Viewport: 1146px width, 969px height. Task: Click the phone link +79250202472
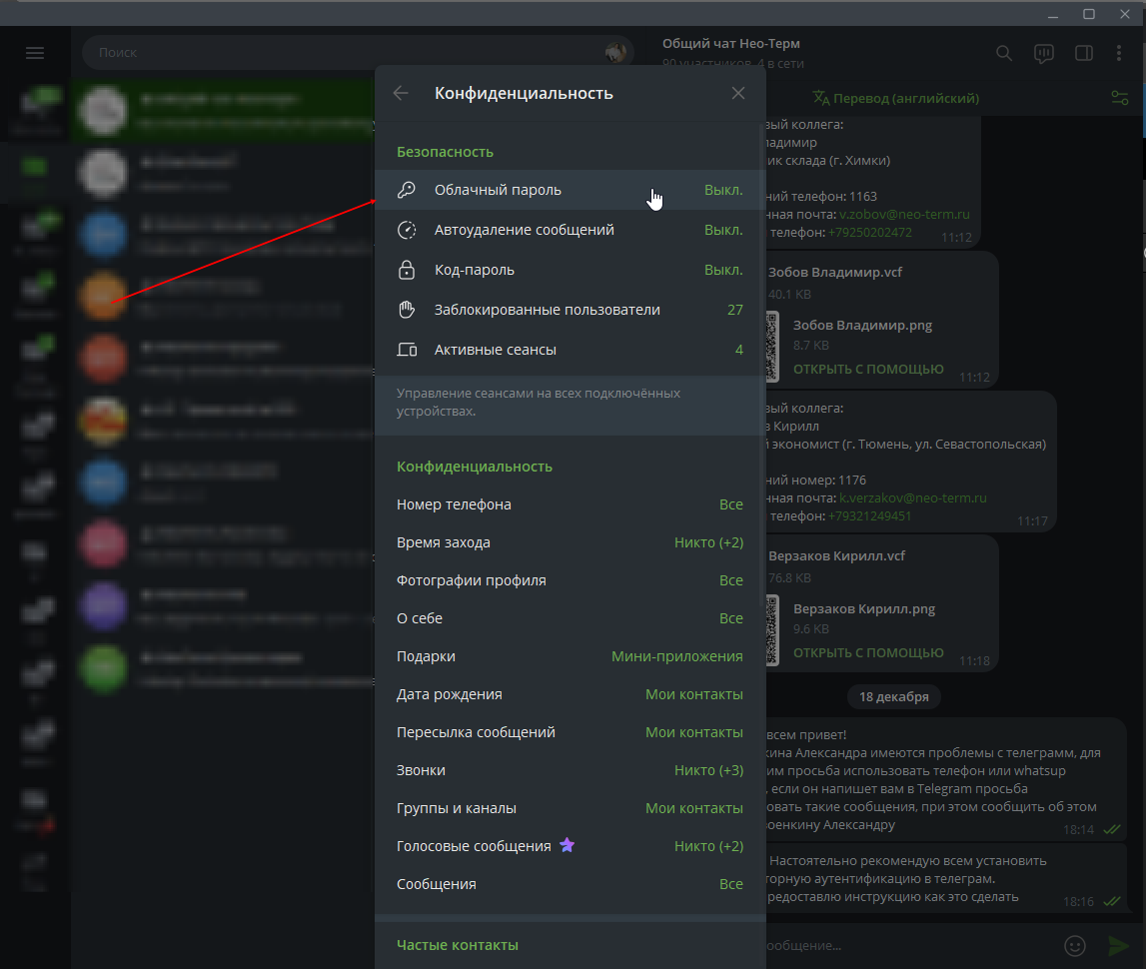[x=869, y=233]
